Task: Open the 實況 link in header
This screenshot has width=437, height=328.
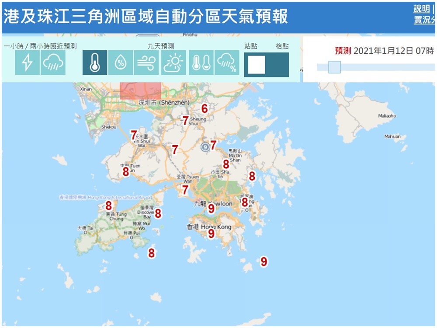Action: [424, 20]
